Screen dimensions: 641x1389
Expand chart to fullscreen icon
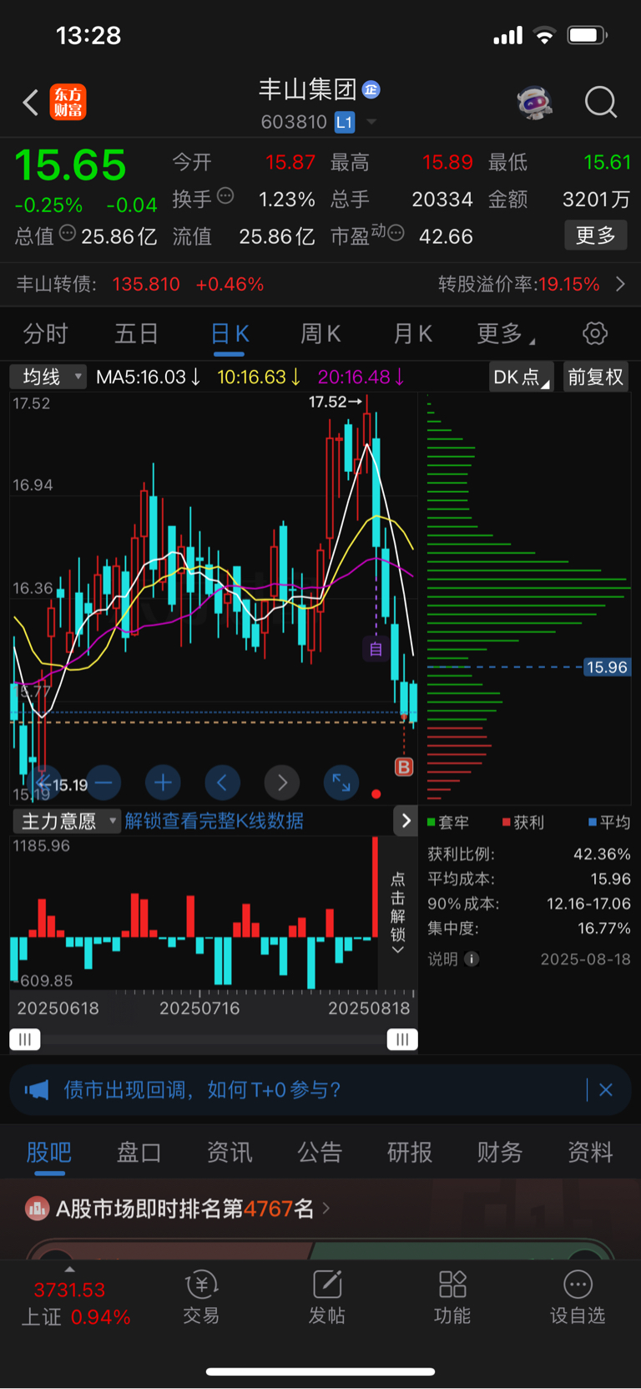click(x=341, y=783)
